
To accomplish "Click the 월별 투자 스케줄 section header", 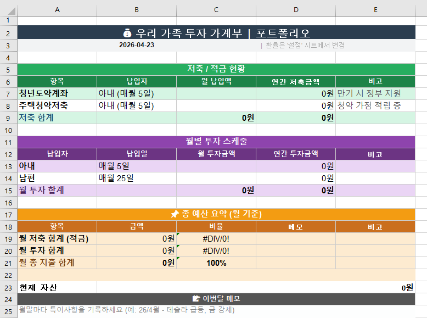I will pyautogui.click(x=216, y=142).
